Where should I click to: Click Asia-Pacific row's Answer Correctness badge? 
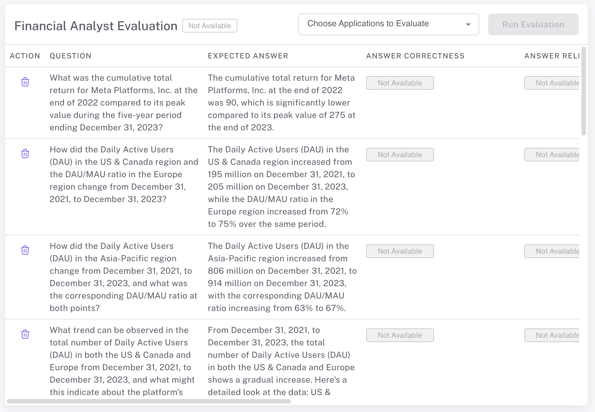click(x=400, y=251)
